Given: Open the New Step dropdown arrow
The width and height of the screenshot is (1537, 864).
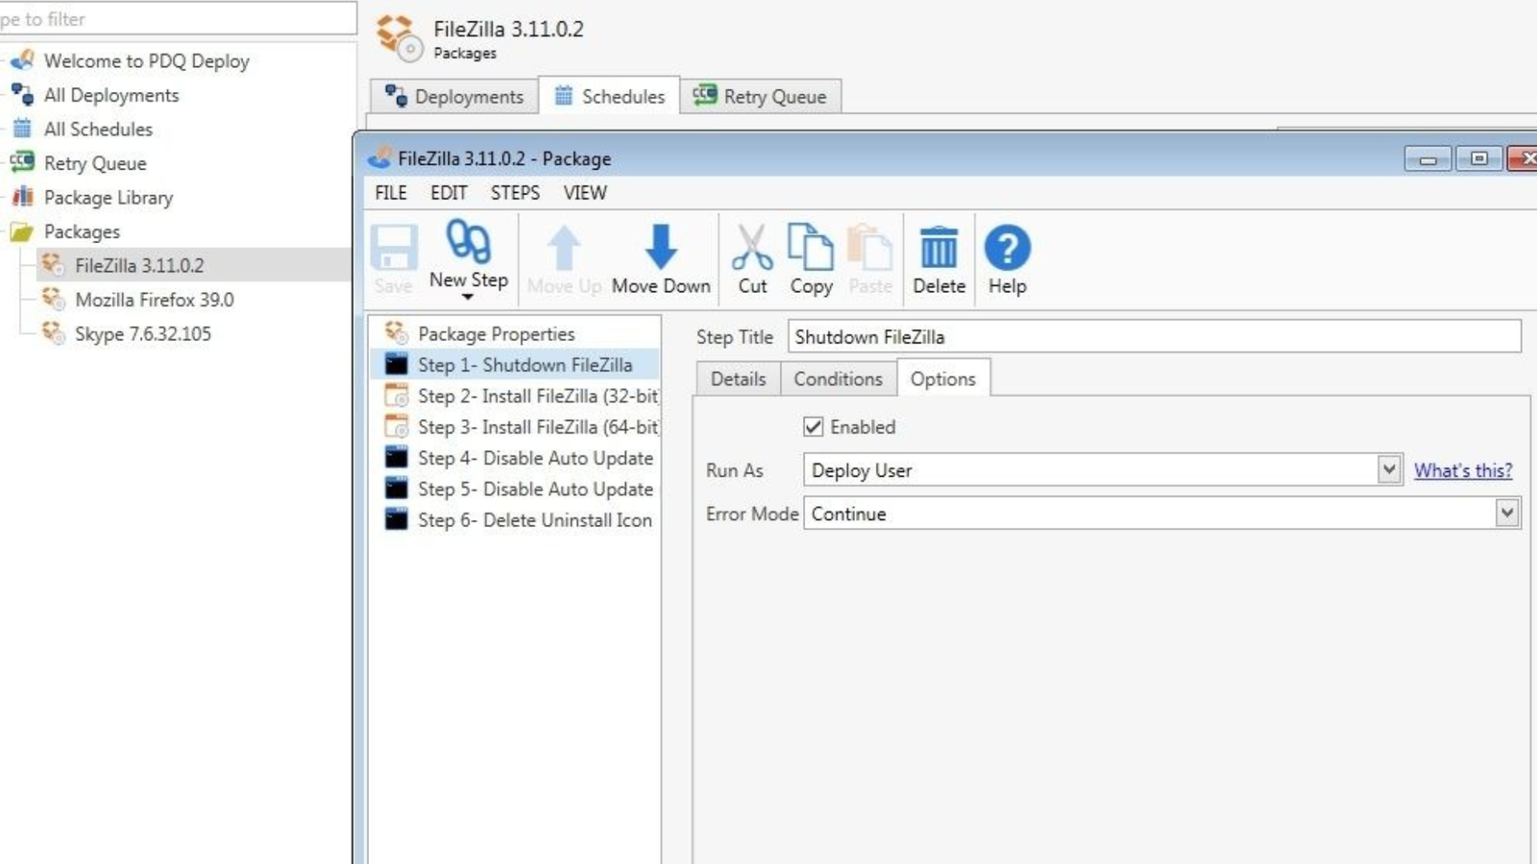Looking at the screenshot, I should tap(468, 298).
